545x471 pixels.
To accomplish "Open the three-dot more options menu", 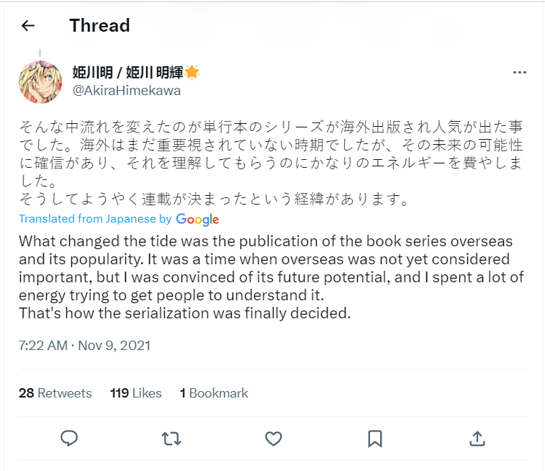I will coord(520,73).
